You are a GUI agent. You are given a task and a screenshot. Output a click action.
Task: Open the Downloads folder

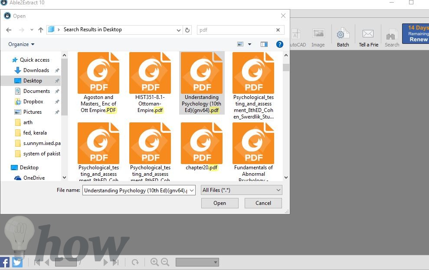pyautogui.click(x=32, y=70)
